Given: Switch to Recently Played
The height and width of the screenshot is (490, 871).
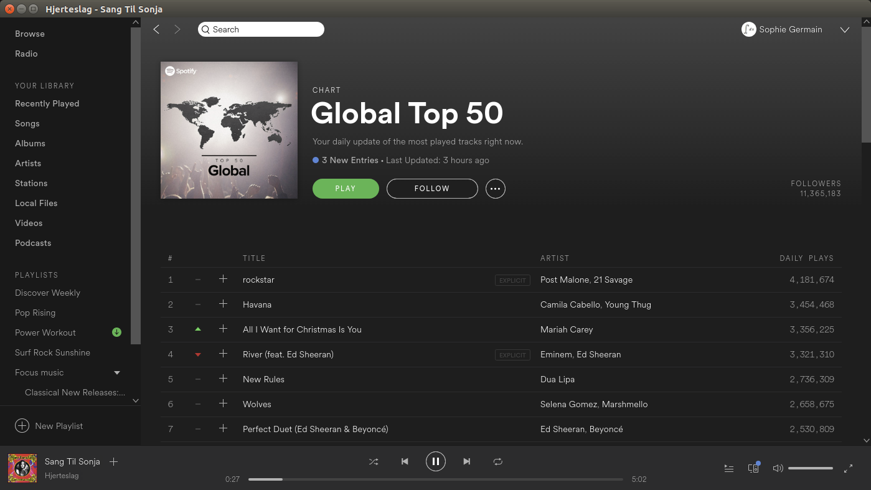Looking at the screenshot, I should tap(47, 103).
